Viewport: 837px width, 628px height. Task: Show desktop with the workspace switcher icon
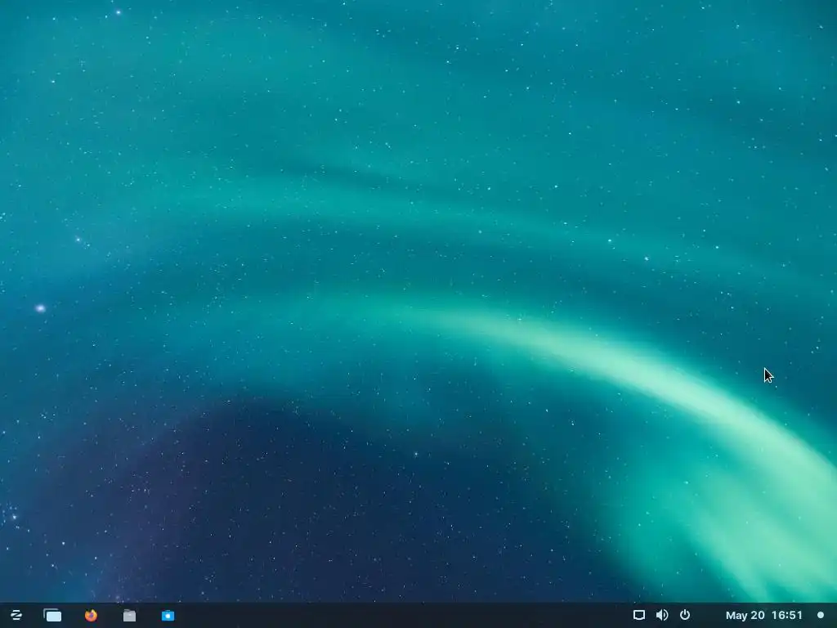52,615
